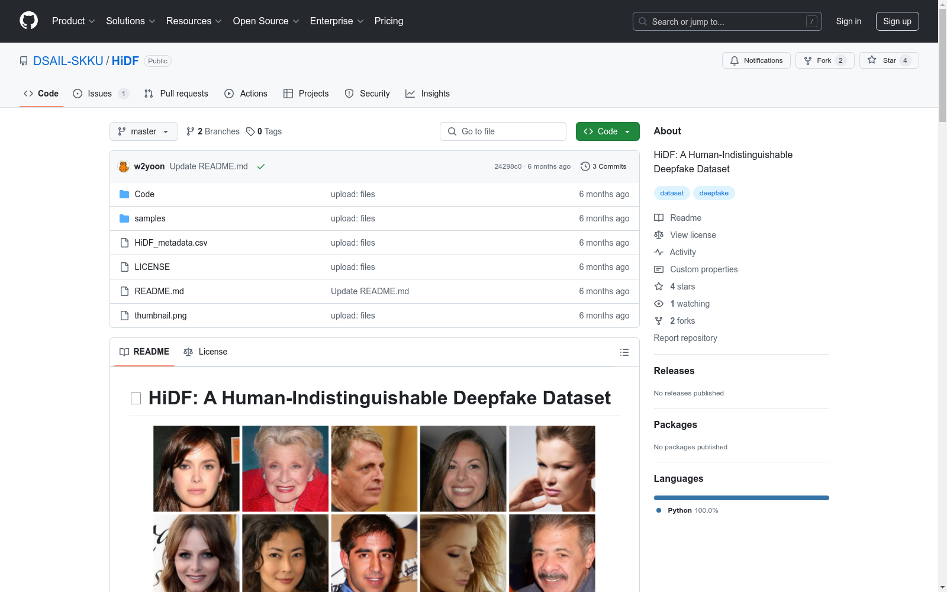
Task: Switch to the Issues tab
Action: point(100,94)
